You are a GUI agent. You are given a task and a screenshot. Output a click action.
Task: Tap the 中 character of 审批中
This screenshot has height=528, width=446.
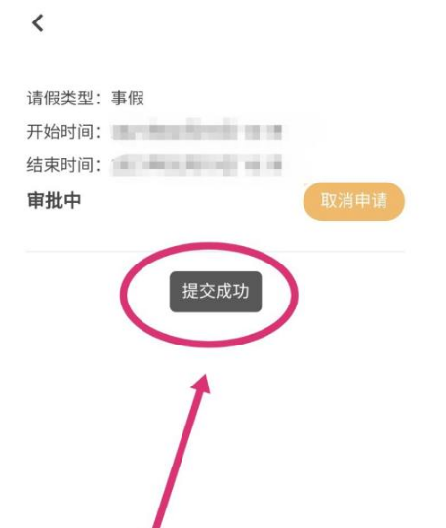tap(72, 201)
